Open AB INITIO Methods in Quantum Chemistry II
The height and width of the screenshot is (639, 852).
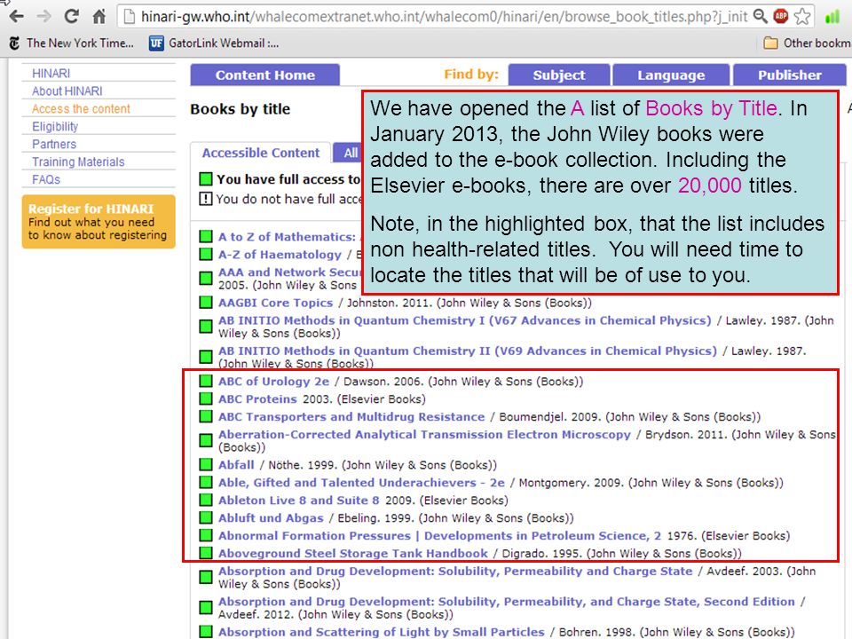[468, 351]
